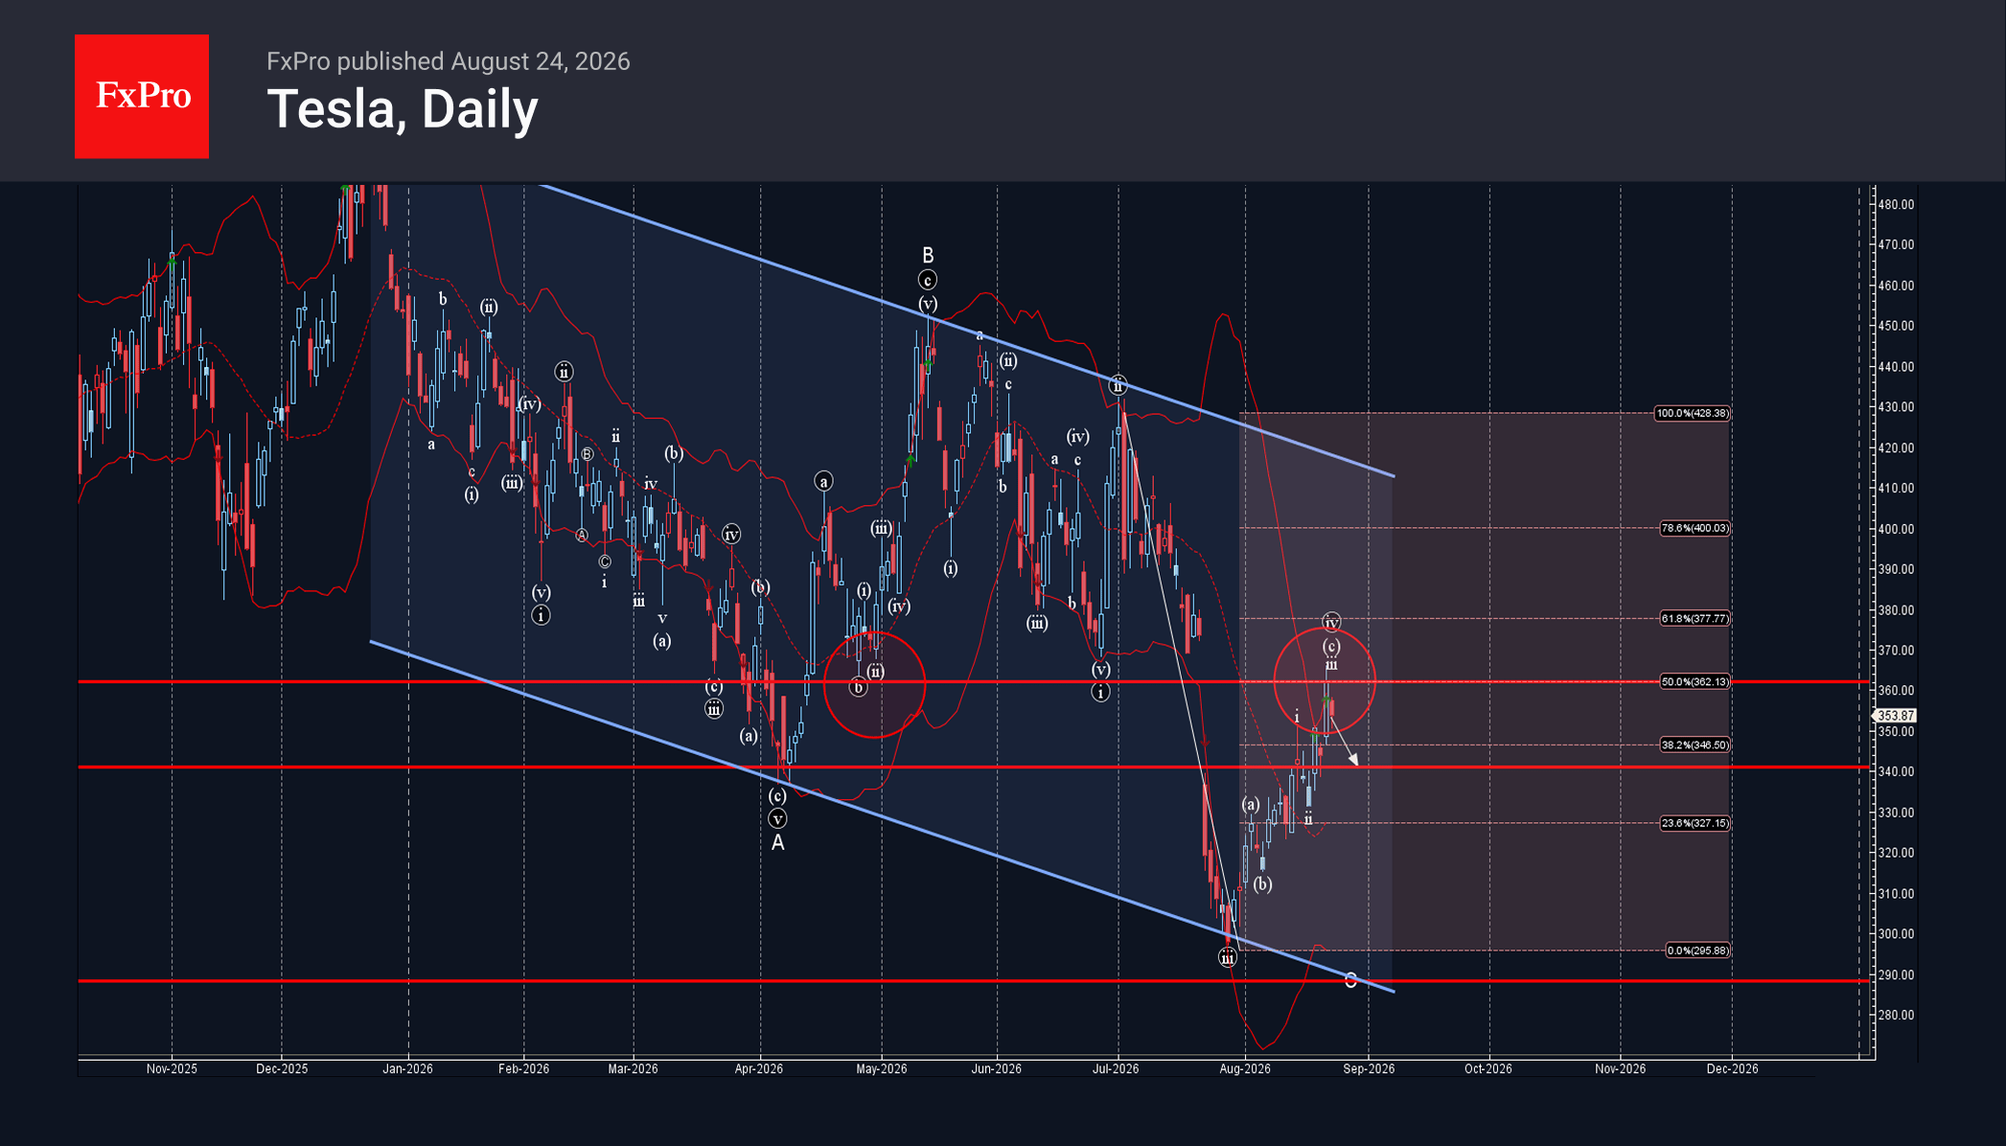The width and height of the screenshot is (2006, 1146).
Task: Select the 450.00 price axis label
Action: tap(1896, 327)
